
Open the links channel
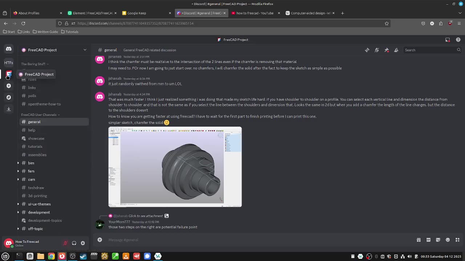click(54, 88)
